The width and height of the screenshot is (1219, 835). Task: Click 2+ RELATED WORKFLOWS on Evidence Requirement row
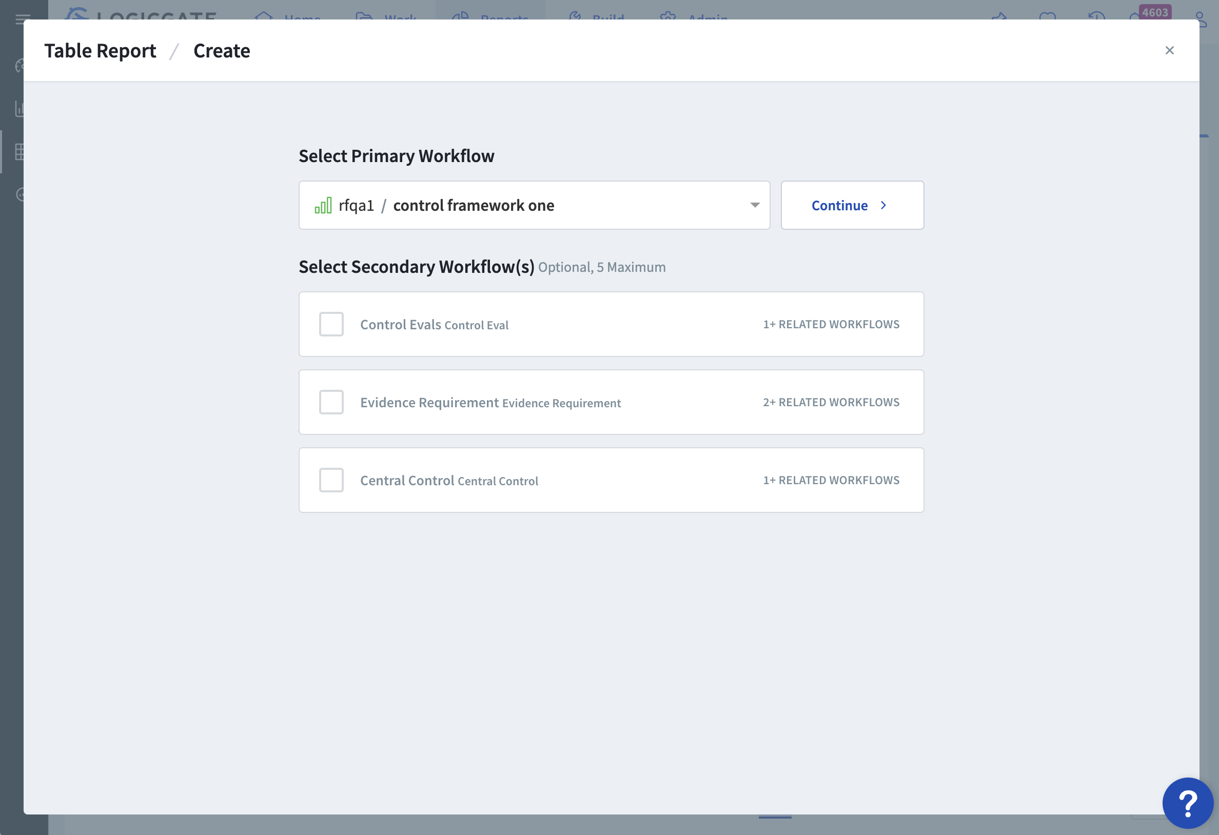point(831,402)
